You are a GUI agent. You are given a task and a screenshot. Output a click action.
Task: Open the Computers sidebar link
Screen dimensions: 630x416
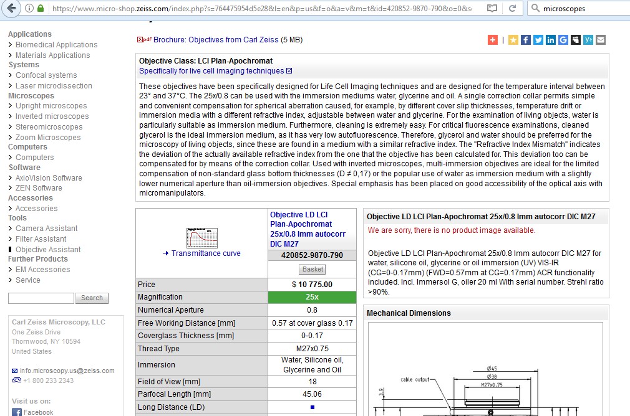[x=34, y=158]
